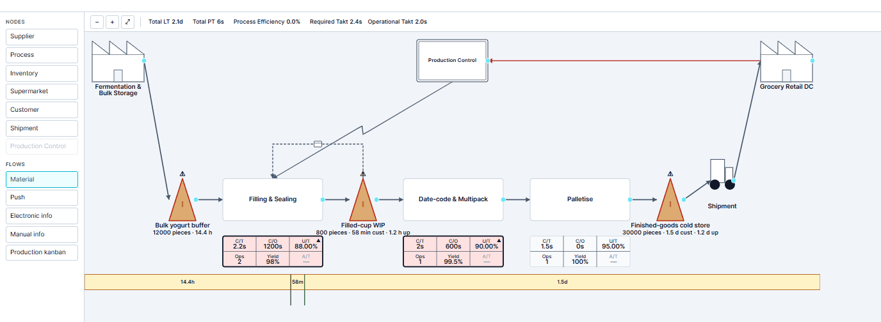Click the warning icon above Filled-cup WIP

pos(363,173)
